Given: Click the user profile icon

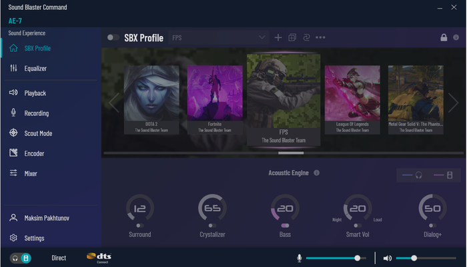Looking at the screenshot, I should pyautogui.click(x=13, y=218).
